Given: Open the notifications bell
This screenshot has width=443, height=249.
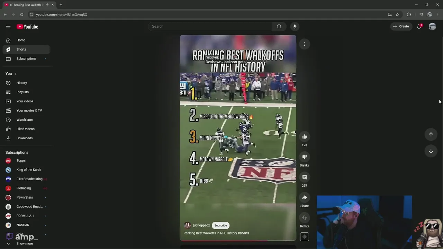Looking at the screenshot, I should [419, 26].
